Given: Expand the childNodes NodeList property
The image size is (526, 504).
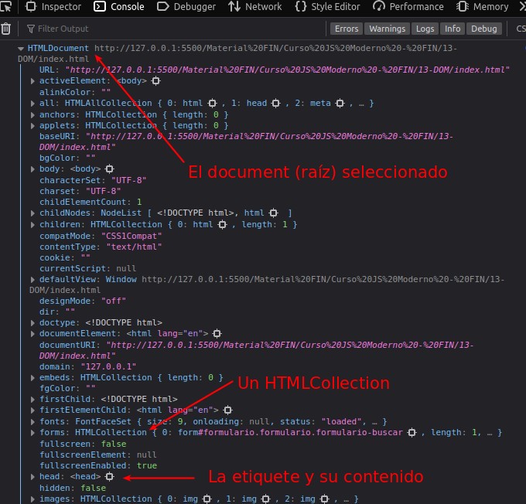Looking at the screenshot, I should pyautogui.click(x=32, y=213).
